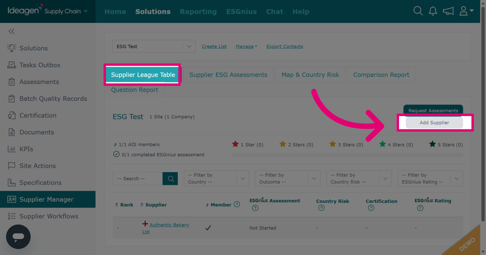486x255 pixels.
Task: Click the Add Supplier button
Action: point(434,122)
